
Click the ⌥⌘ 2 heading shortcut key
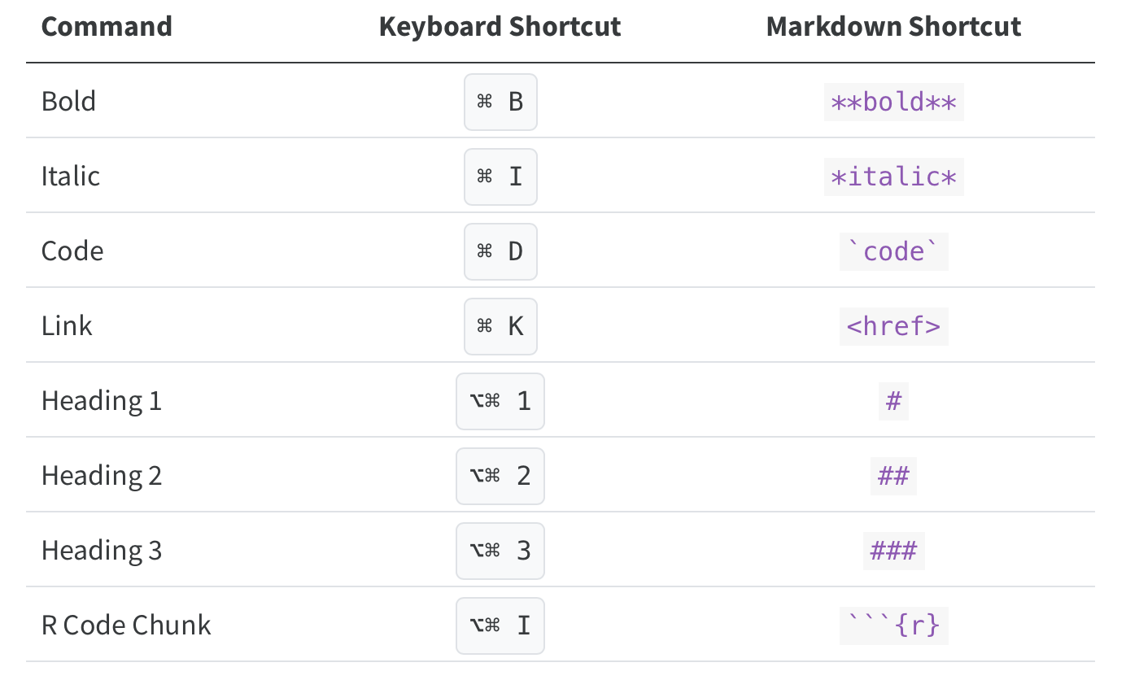point(500,476)
